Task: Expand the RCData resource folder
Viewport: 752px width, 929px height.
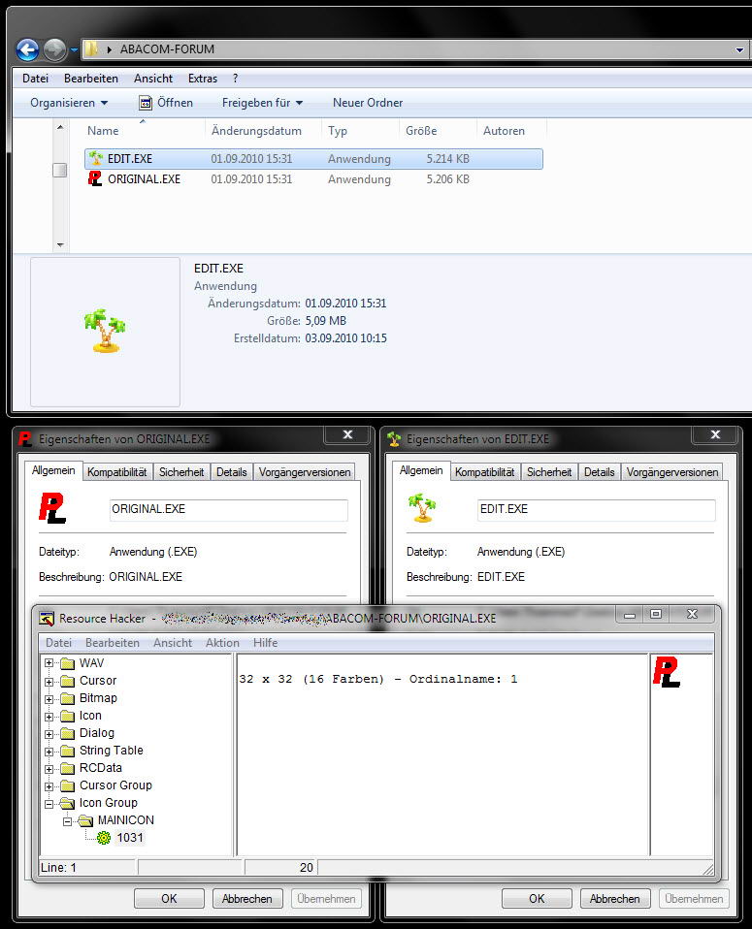Action: tap(49, 769)
